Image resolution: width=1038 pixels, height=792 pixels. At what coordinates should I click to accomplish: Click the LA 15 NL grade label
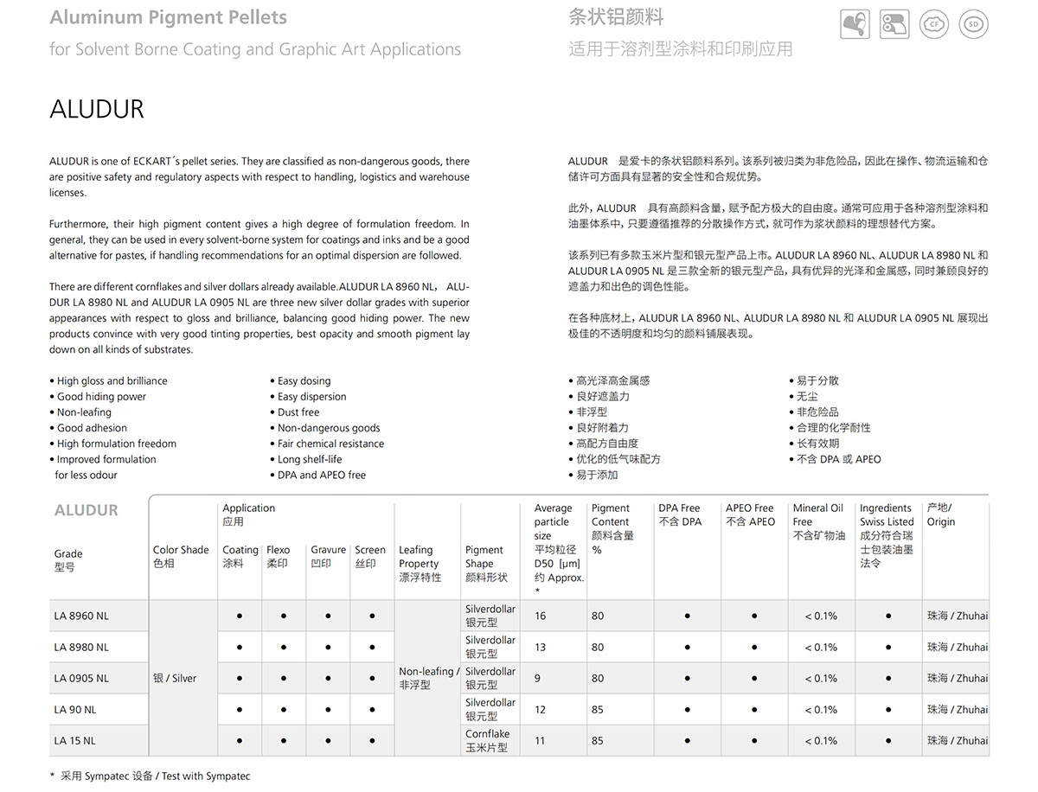(x=75, y=741)
